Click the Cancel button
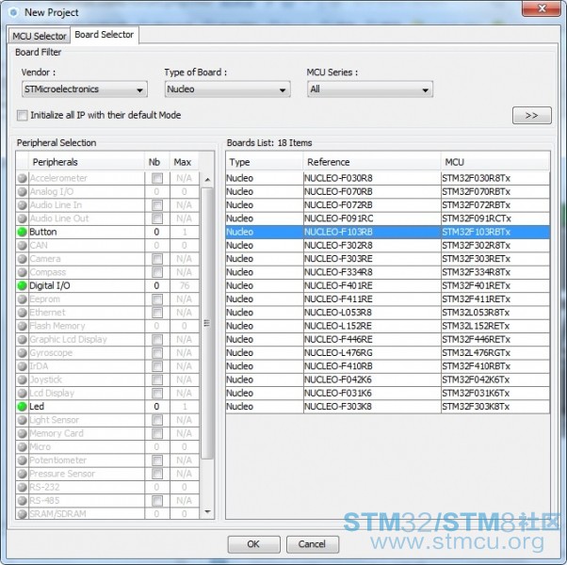567x565 pixels. (x=313, y=544)
